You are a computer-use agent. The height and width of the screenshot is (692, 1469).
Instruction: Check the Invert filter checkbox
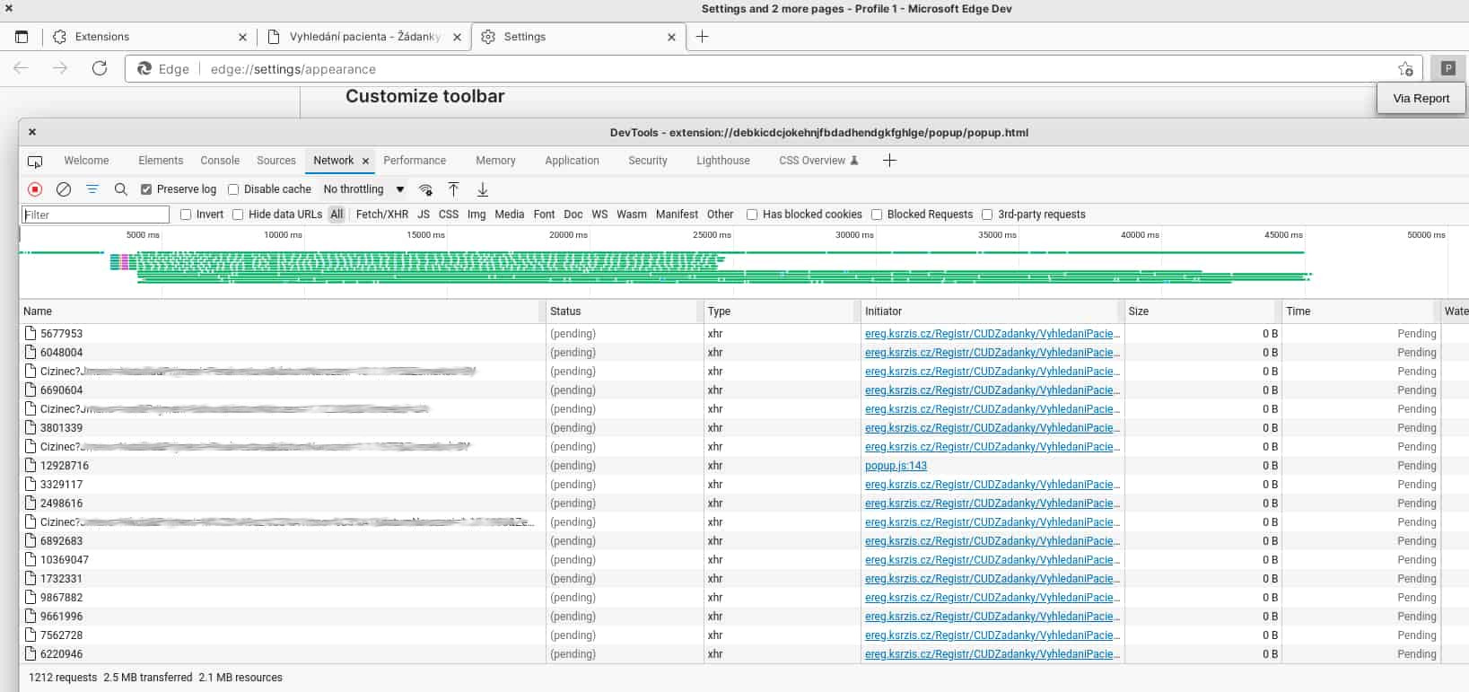(x=186, y=215)
